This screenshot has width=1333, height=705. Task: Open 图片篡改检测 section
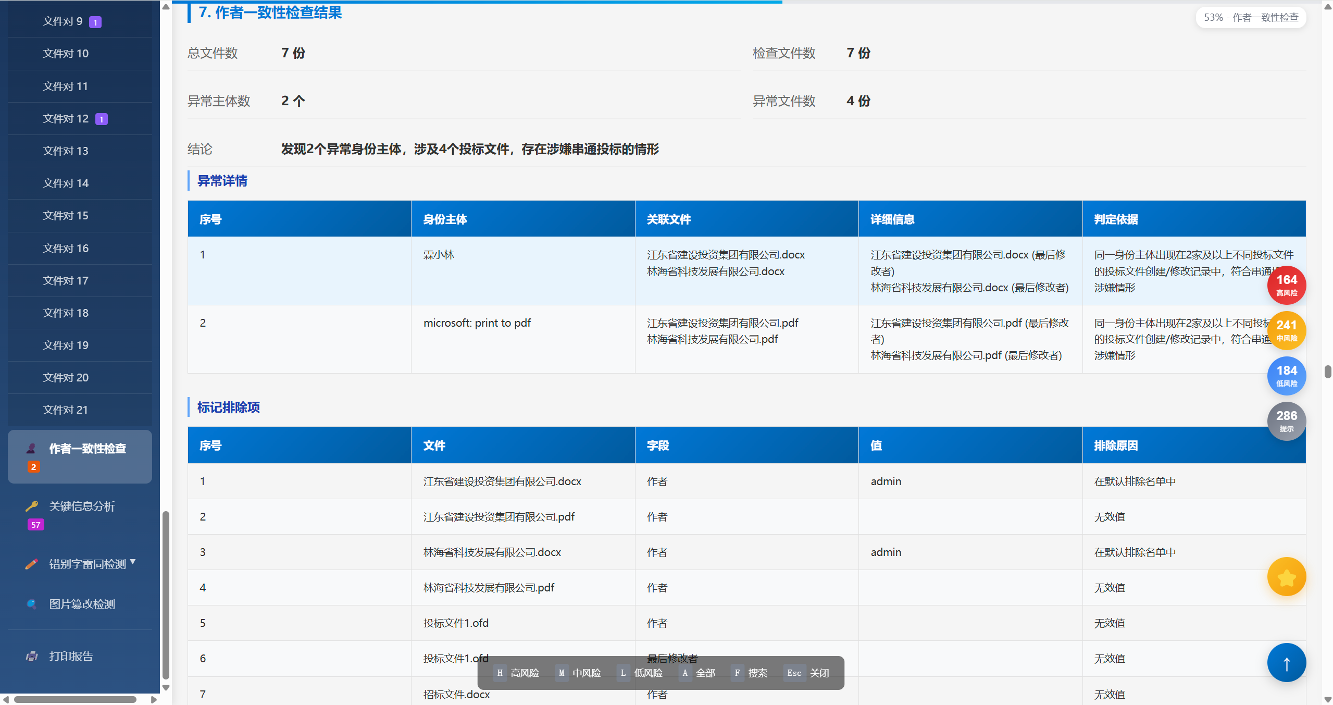80,604
